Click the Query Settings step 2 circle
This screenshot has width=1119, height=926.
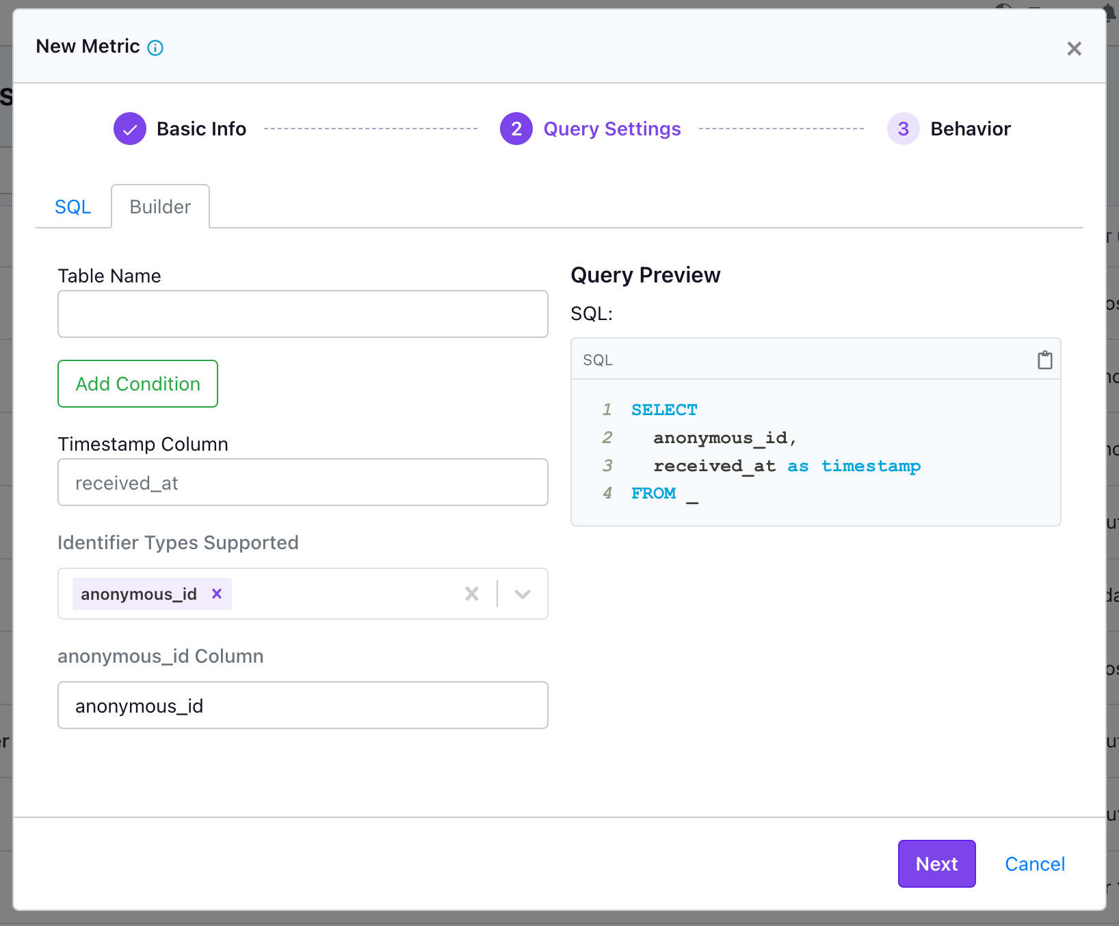pos(516,129)
